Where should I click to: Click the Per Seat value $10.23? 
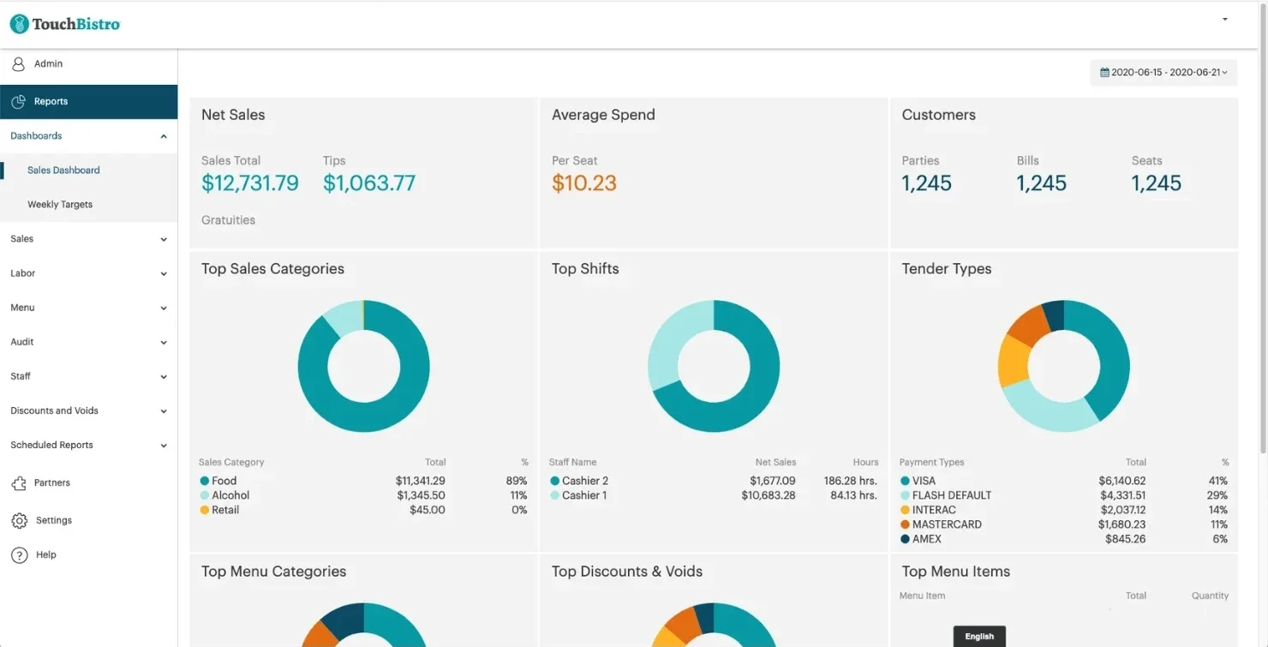(x=584, y=183)
